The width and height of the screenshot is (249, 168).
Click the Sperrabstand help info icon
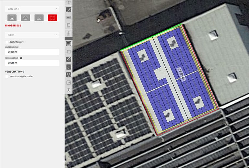(21, 58)
